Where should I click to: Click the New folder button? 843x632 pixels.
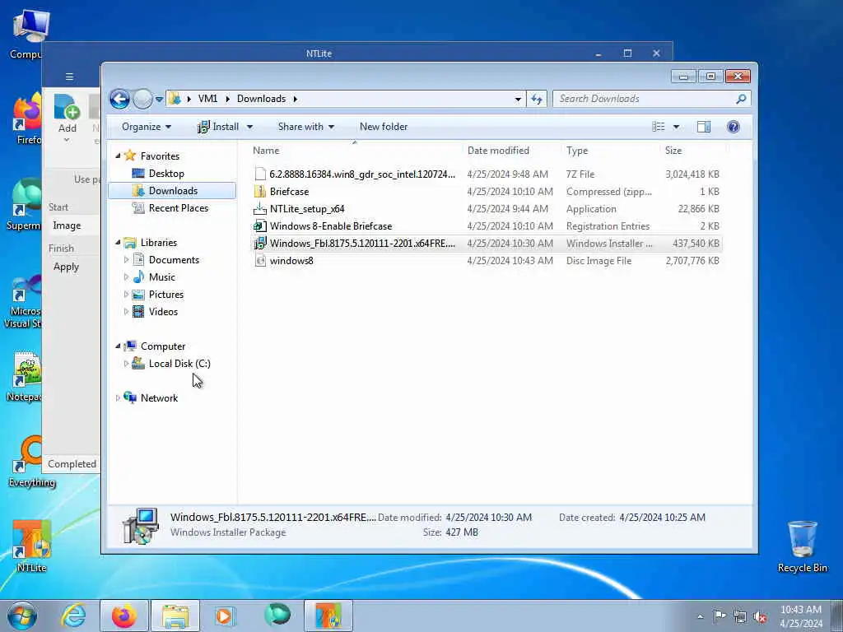point(384,127)
